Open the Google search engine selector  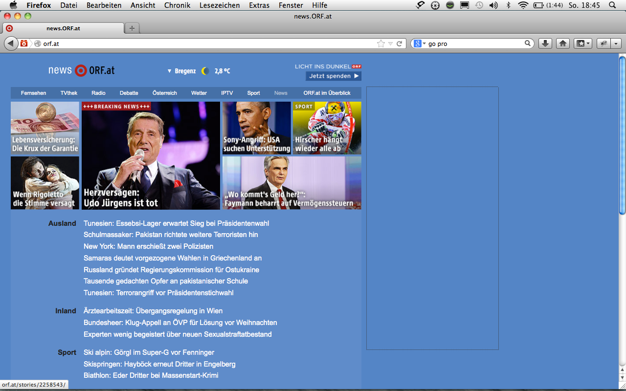(x=420, y=43)
